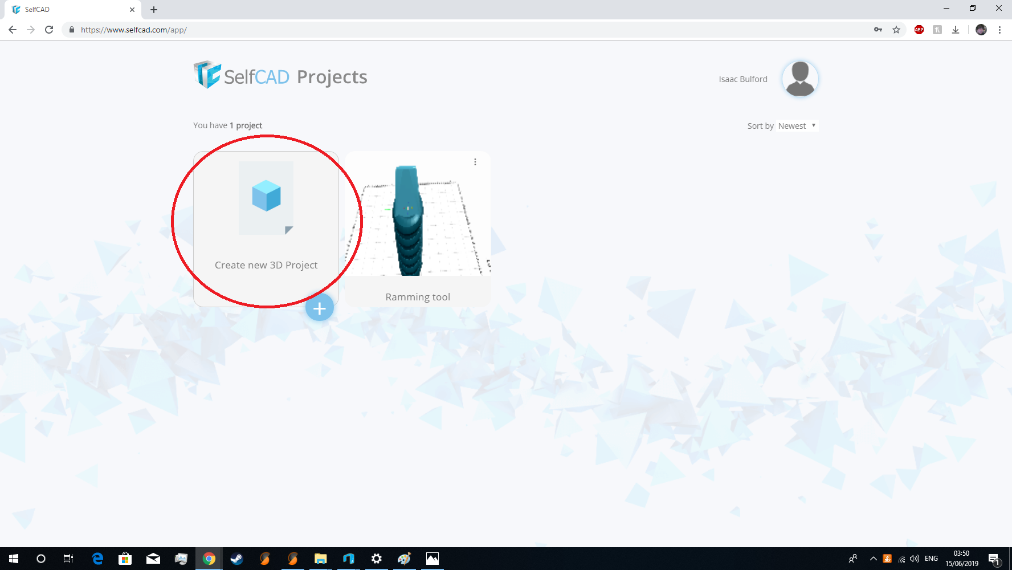The width and height of the screenshot is (1012, 570).
Task: Click the ENG language indicator
Action: point(931,559)
